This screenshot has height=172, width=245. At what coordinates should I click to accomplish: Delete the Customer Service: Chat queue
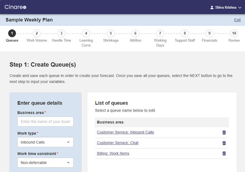pyautogui.click(x=224, y=143)
